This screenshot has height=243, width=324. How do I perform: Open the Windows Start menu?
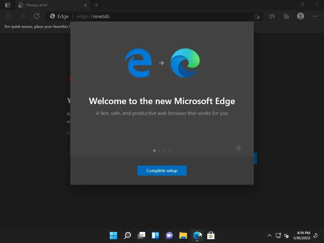click(113, 235)
